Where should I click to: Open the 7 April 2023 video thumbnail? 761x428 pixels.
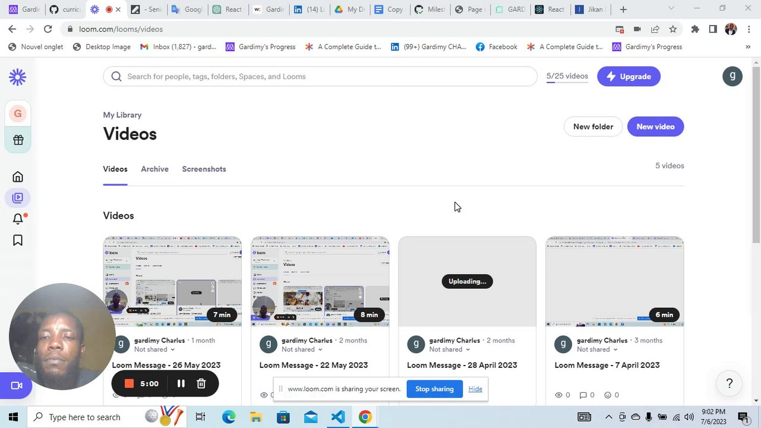coord(615,282)
